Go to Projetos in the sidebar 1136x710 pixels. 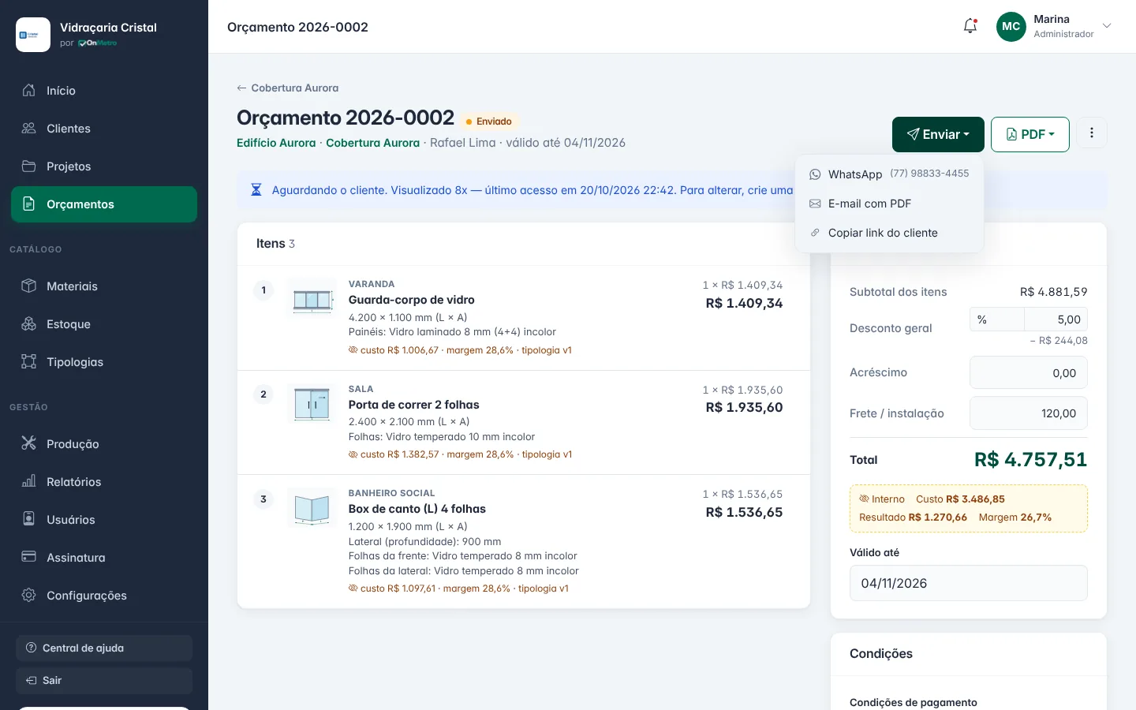[x=104, y=166]
